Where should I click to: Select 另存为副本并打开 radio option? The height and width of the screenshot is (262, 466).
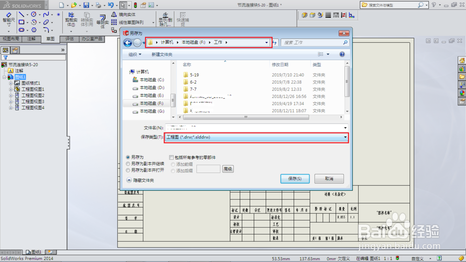(128, 170)
